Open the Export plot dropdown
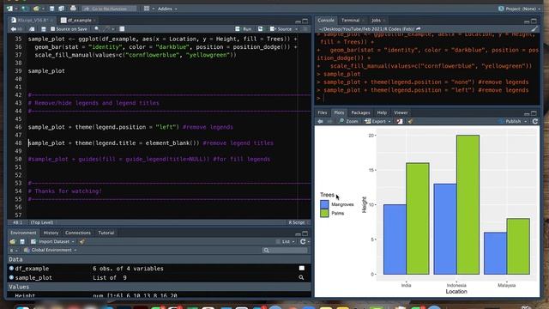The height and width of the screenshot is (309, 549). (x=377, y=121)
